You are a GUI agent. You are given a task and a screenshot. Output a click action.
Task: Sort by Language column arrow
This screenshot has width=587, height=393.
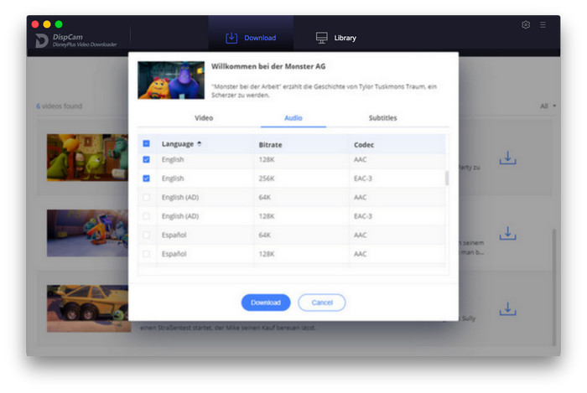tap(200, 143)
